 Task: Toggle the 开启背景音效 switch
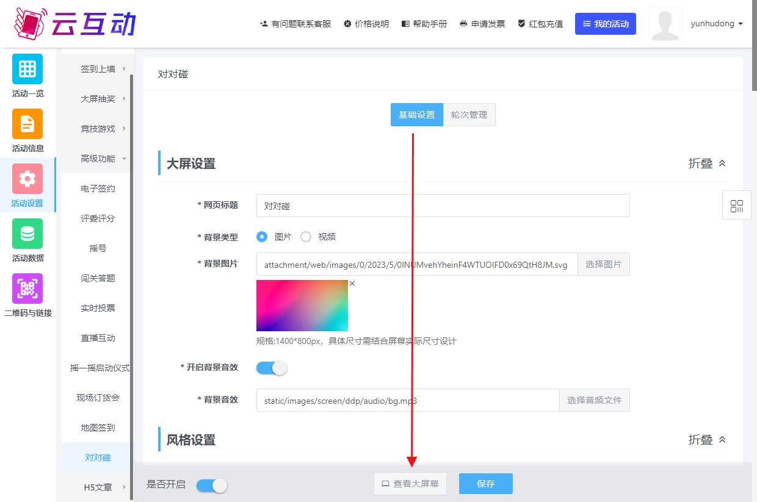272,368
